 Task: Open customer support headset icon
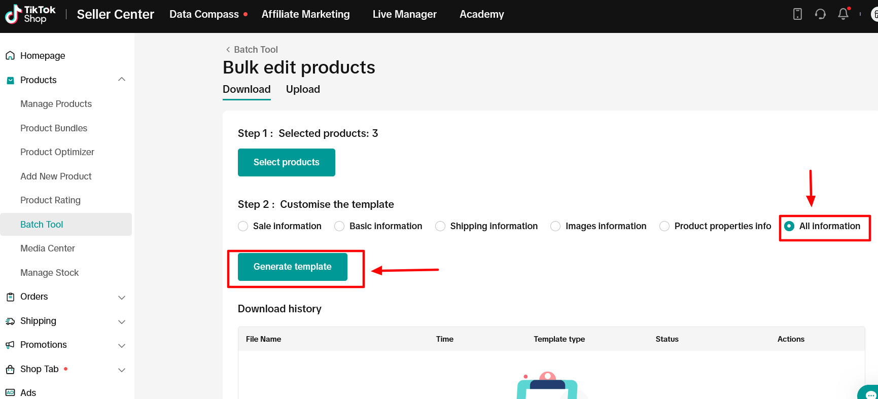pyautogui.click(x=820, y=14)
